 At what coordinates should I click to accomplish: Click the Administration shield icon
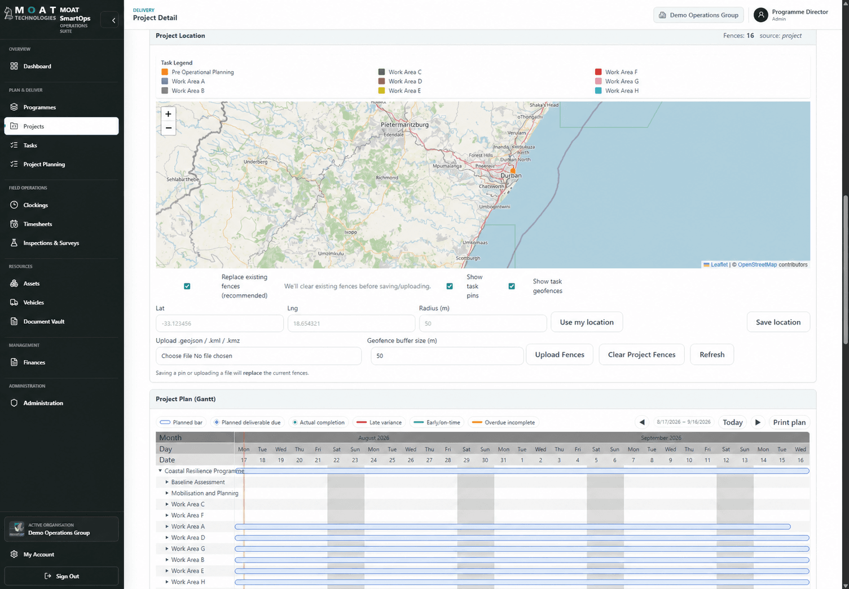14,403
